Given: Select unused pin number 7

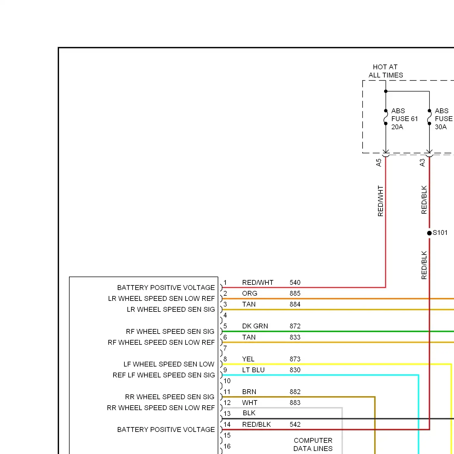Looking at the screenshot, I should coord(225,348).
